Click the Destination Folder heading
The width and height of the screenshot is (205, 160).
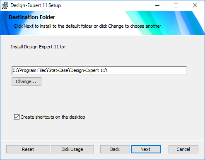(32, 17)
